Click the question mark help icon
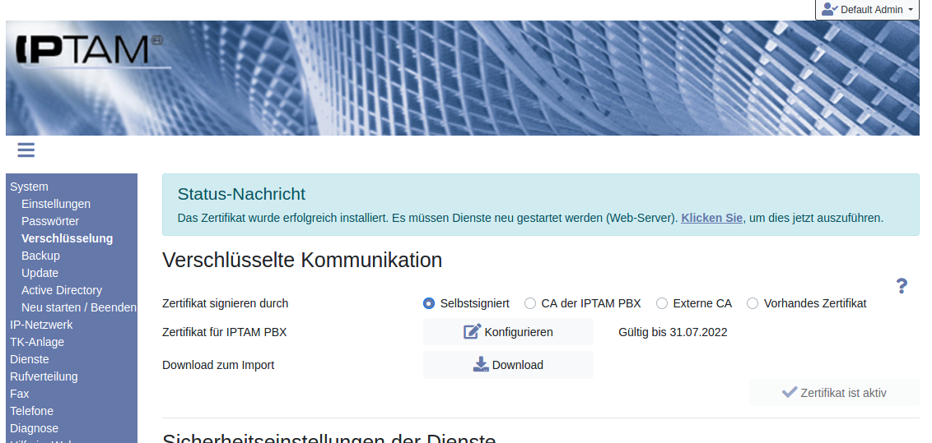Viewport: 932px width, 443px height. (902, 286)
